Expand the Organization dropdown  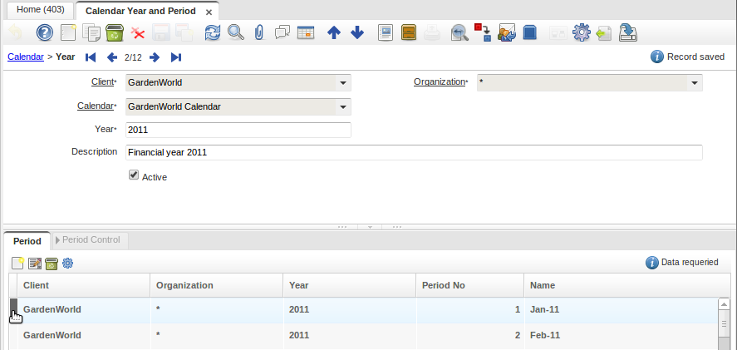tap(694, 83)
